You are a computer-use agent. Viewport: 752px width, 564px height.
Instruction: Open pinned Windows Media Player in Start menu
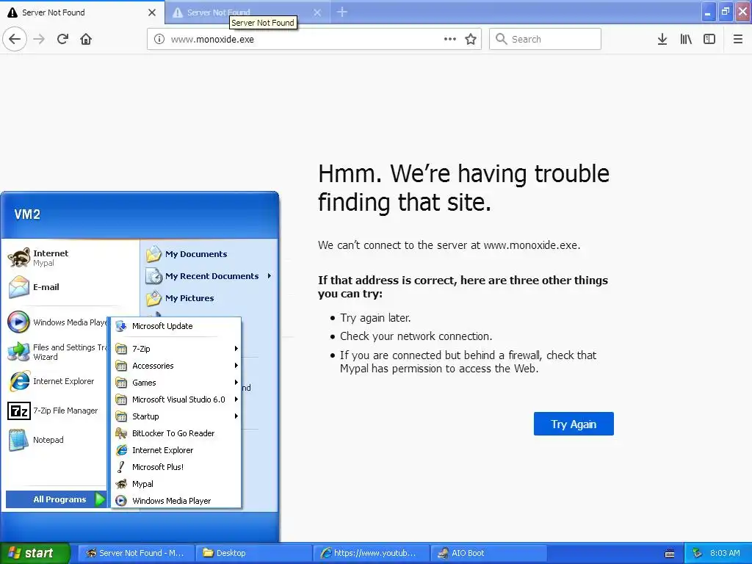pos(57,322)
